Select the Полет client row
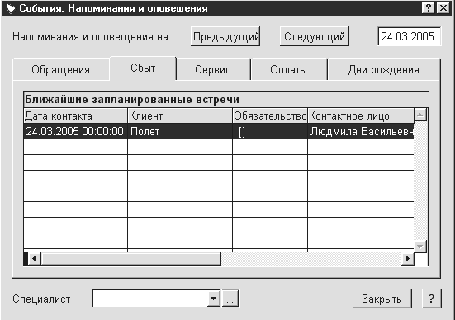 pos(219,131)
